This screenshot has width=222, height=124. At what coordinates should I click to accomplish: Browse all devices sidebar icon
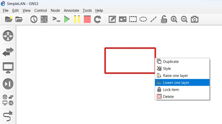pos(8,100)
